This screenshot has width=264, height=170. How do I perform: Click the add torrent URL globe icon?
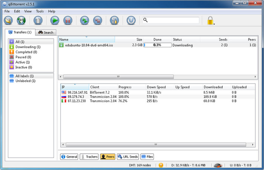(x=21, y=20)
